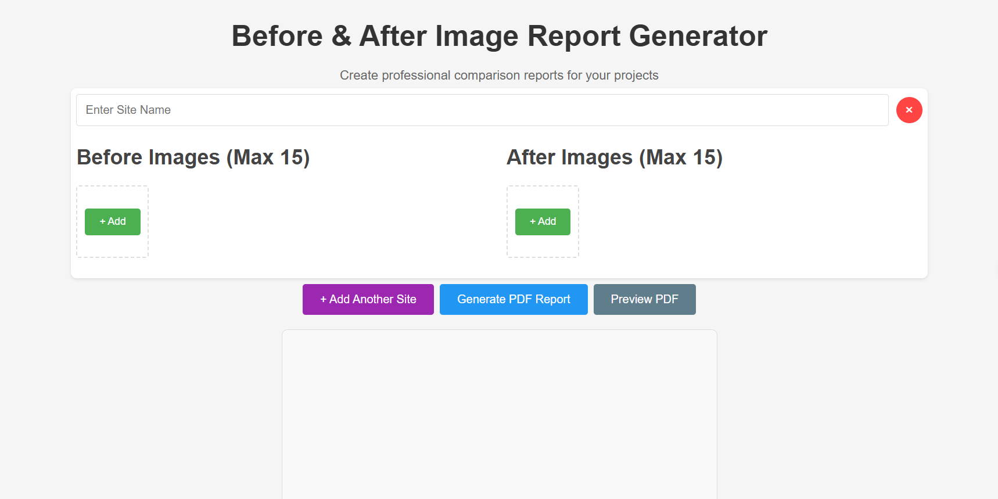998x499 pixels.
Task: Click the empty preview panel area
Action: 499,412
